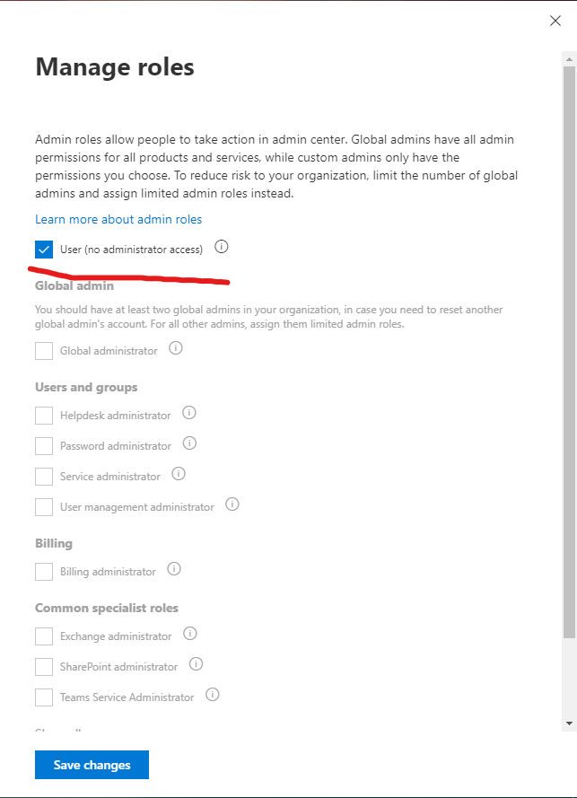577x798 pixels.
Task: Click scrollbar up arrow in panel
Action: 569,59
